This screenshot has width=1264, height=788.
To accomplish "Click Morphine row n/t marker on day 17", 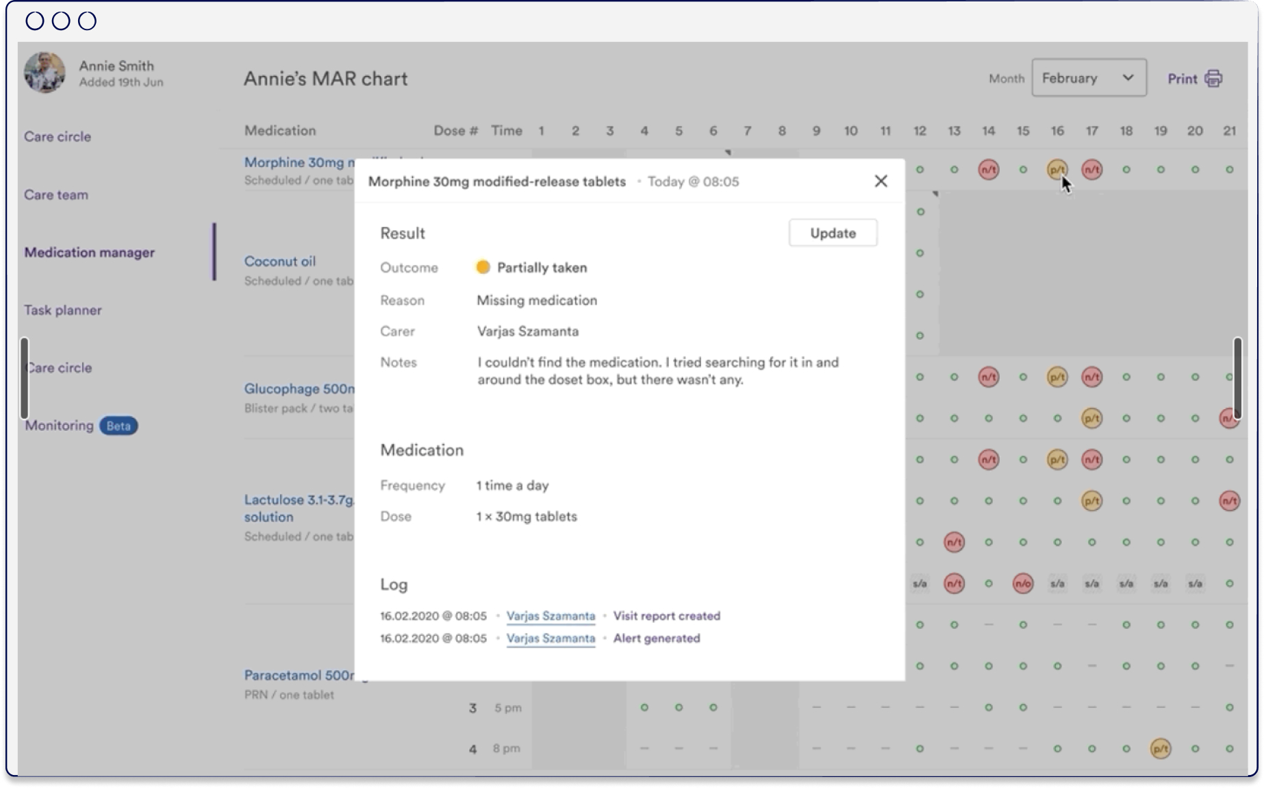I will (1091, 169).
